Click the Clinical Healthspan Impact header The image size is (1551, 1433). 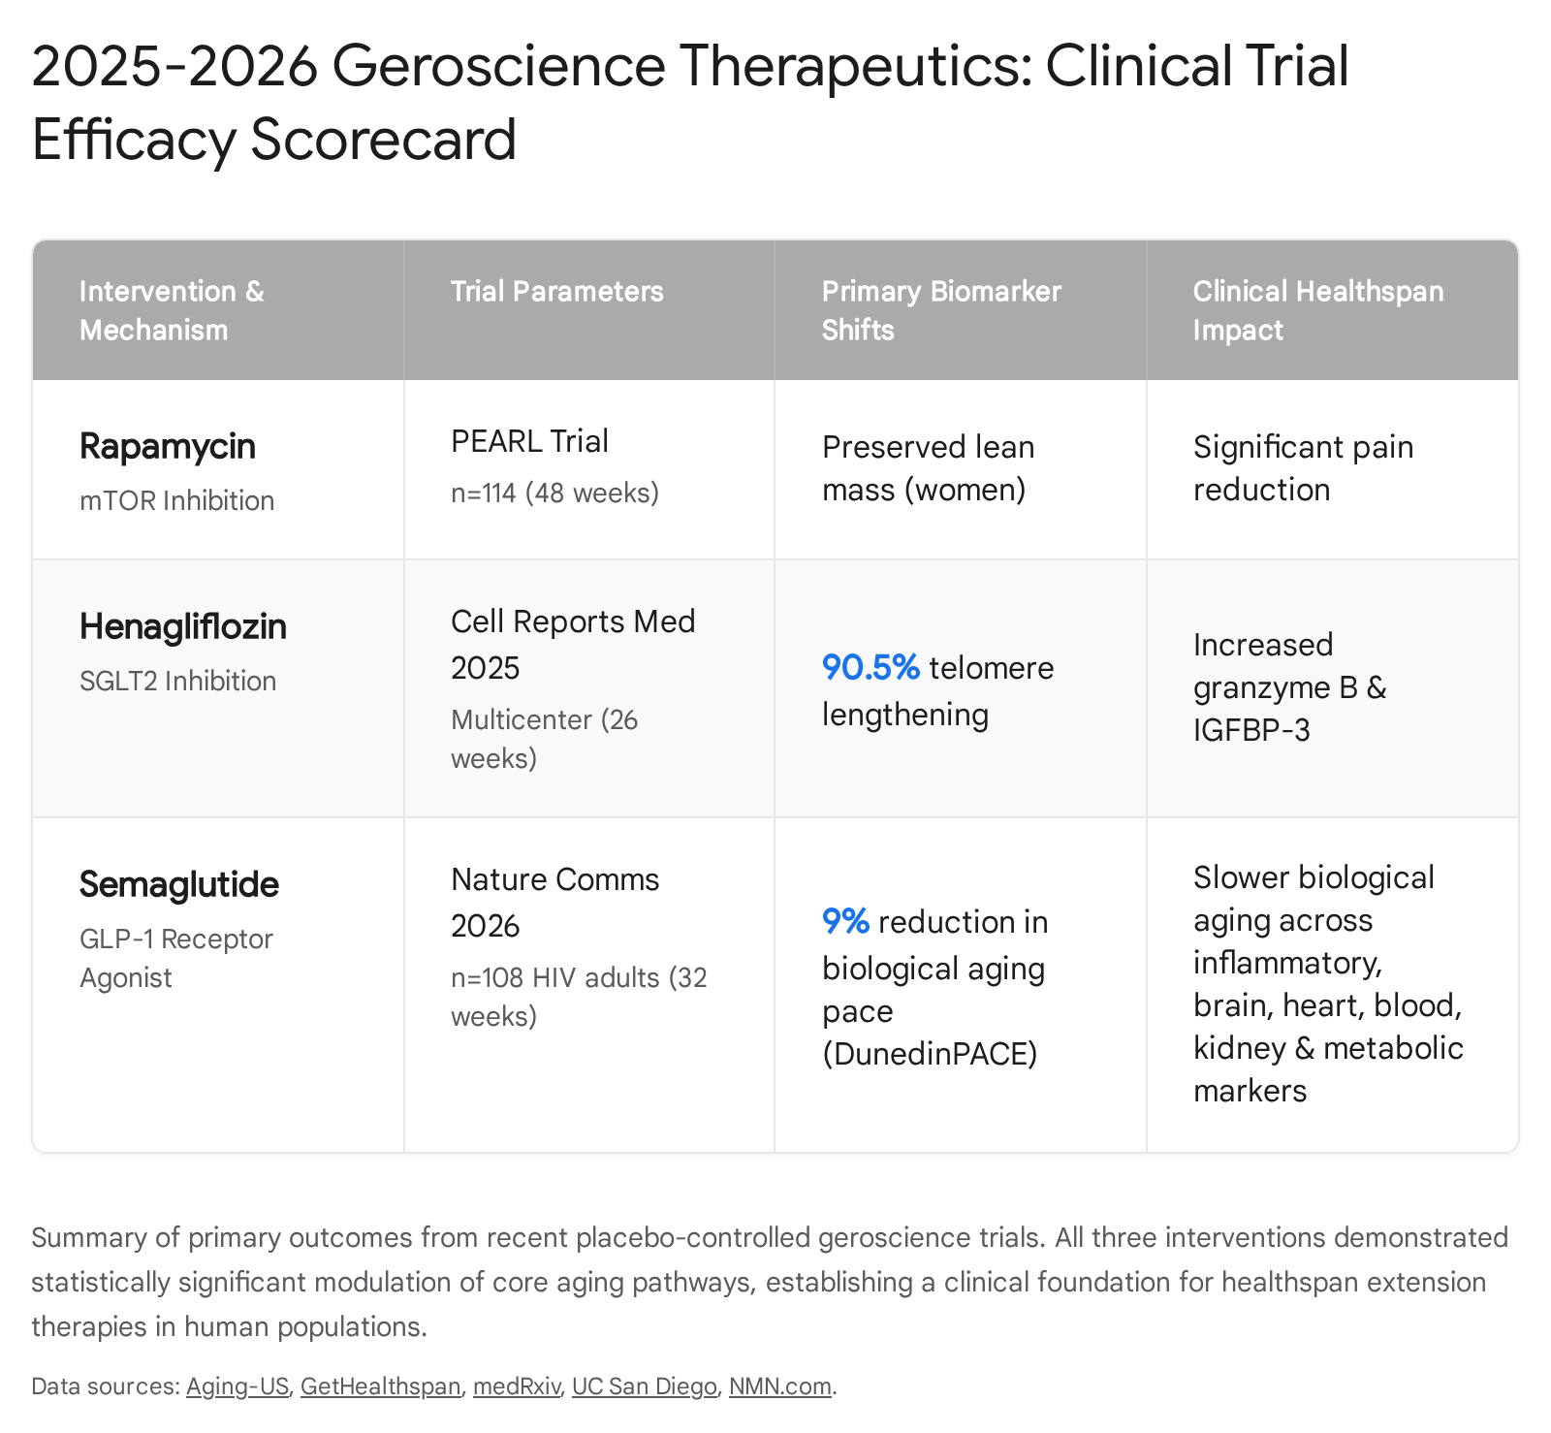click(1332, 310)
